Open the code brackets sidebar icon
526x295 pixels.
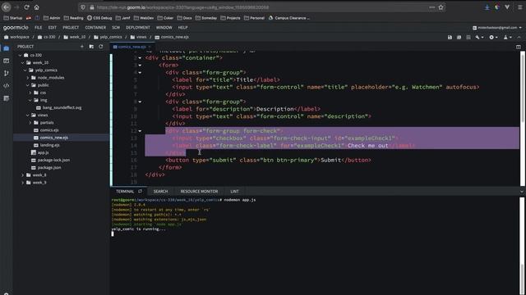click(x=7, y=85)
